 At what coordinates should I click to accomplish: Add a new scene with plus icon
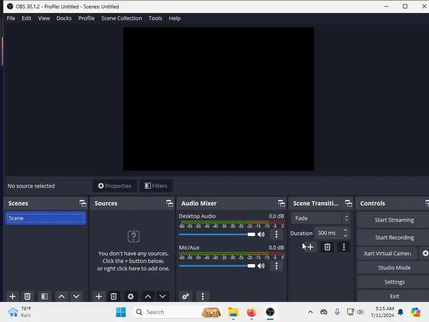[12, 296]
